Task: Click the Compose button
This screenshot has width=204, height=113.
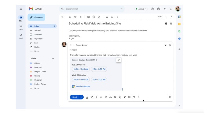Action: (x=36, y=17)
